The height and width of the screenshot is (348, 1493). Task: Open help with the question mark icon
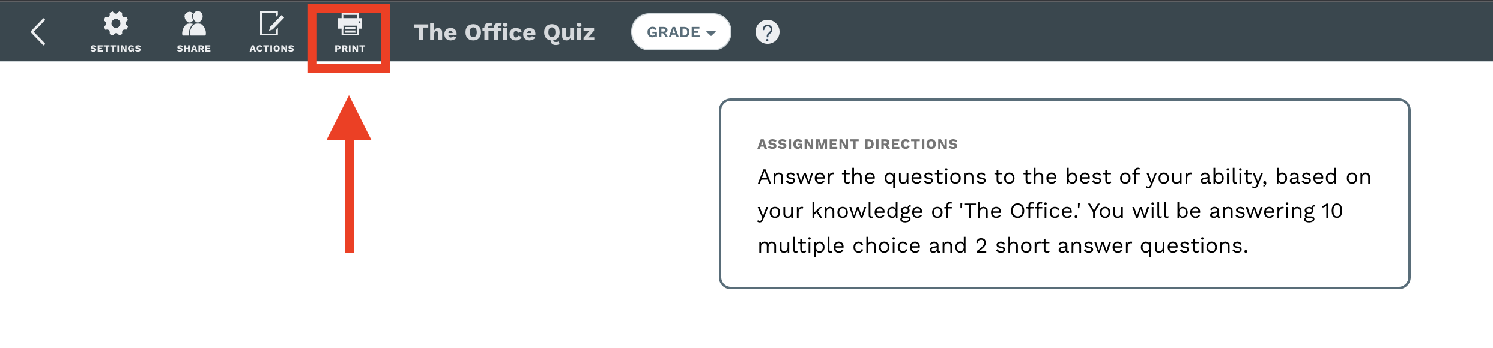pyautogui.click(x=767, y=32)
